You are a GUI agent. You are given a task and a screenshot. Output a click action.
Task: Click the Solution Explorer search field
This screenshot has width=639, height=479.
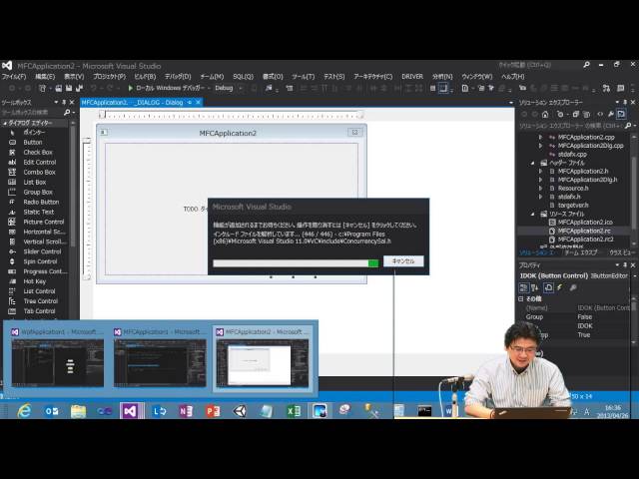click(571, 126)
